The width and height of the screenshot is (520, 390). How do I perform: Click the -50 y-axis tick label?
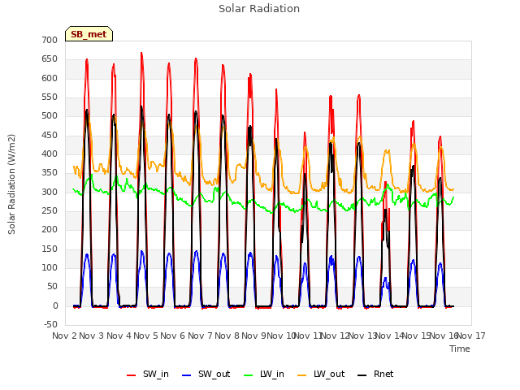point(50,324)
